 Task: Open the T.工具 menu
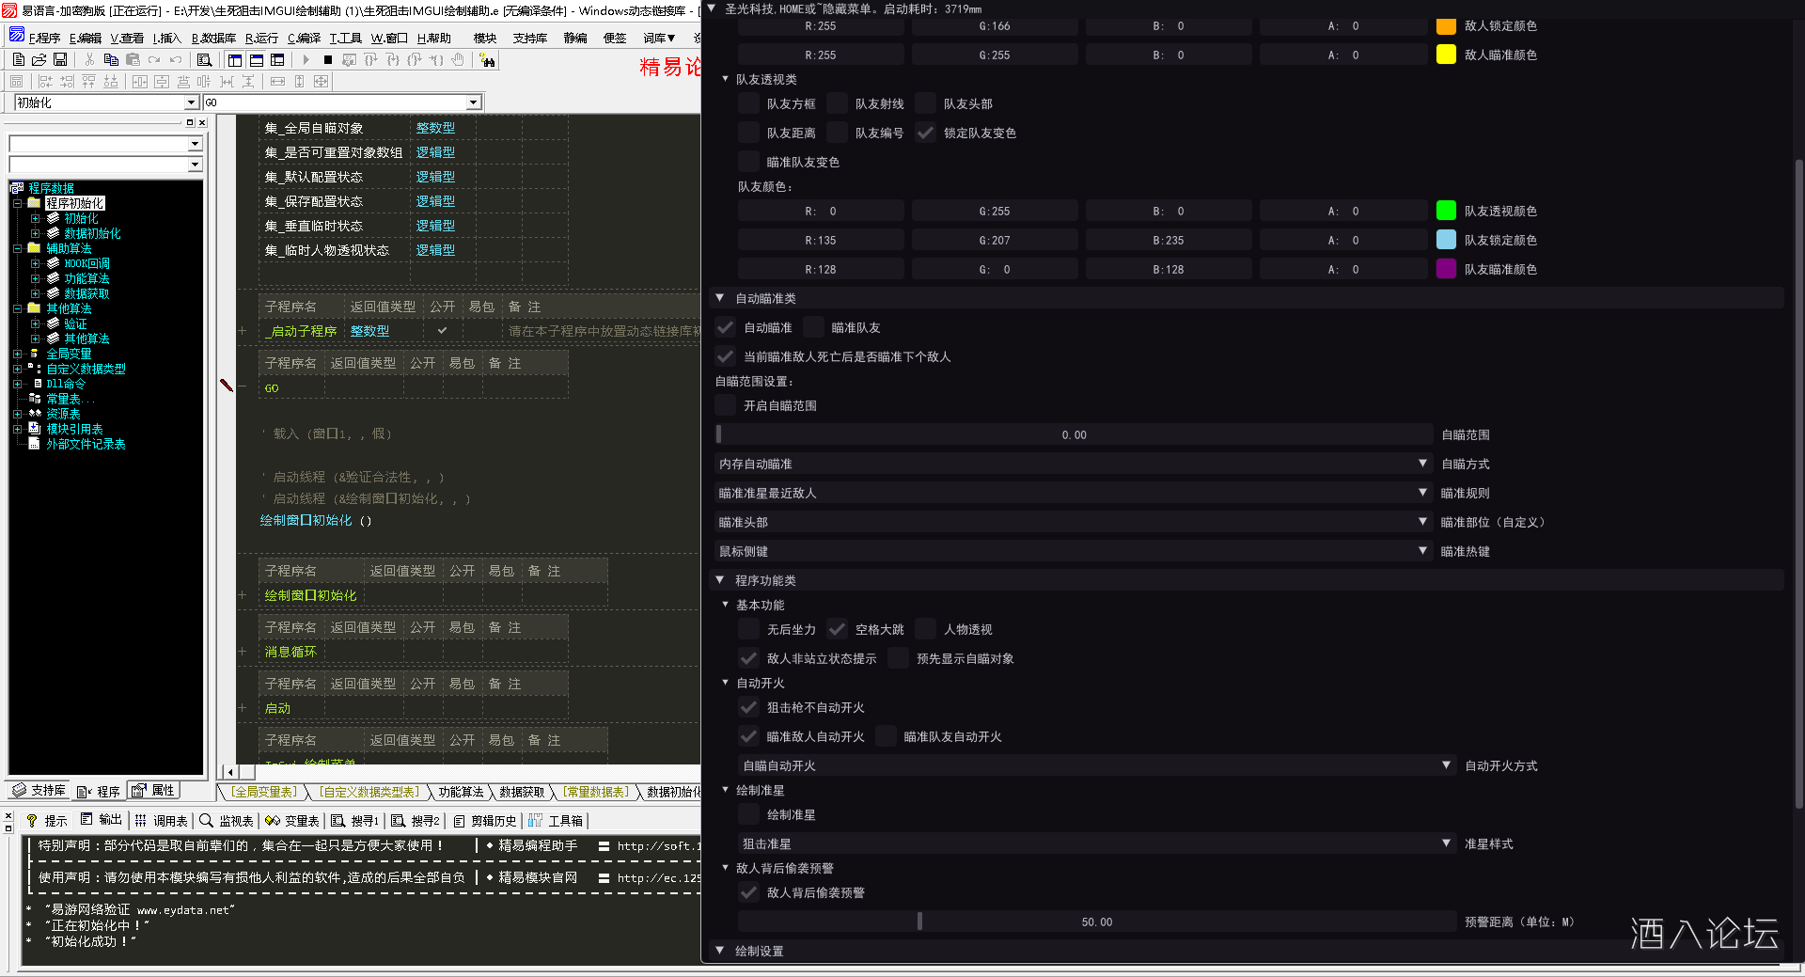point(345,39)
